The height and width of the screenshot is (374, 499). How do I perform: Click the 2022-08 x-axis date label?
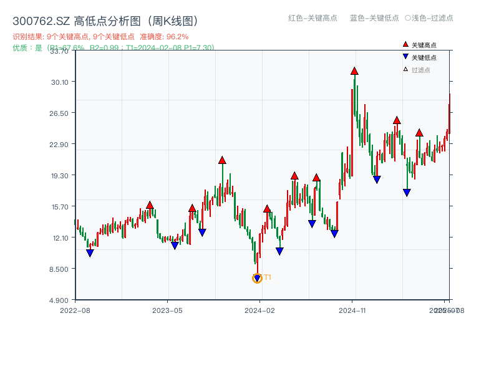pyautogui.click(x=75, y=310)
